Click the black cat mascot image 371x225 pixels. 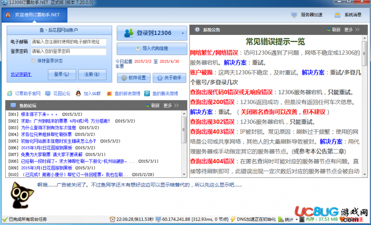tap(22, 195)
